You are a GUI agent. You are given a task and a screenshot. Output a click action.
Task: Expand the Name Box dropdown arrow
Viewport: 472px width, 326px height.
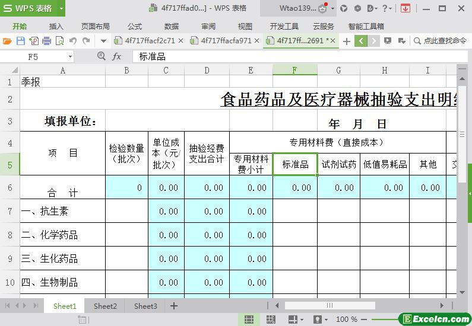click(70, 56)
